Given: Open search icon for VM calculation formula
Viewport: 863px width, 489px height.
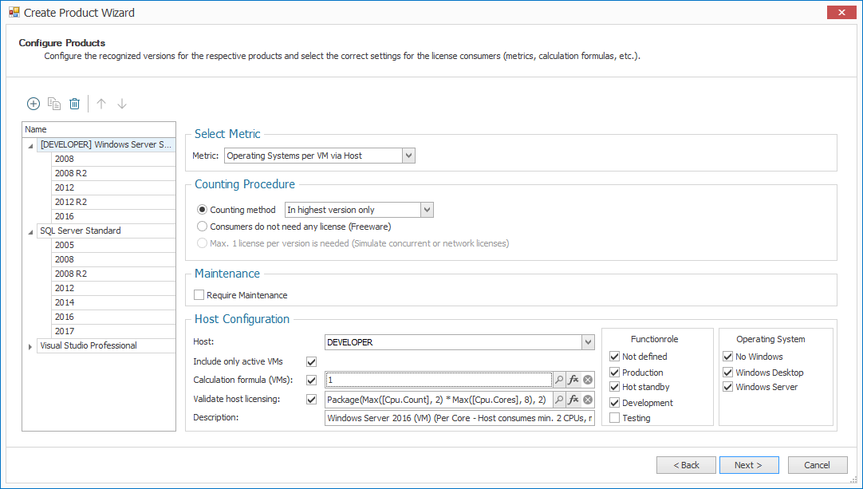Looking at the screenshot, I should tap(559, 380).
